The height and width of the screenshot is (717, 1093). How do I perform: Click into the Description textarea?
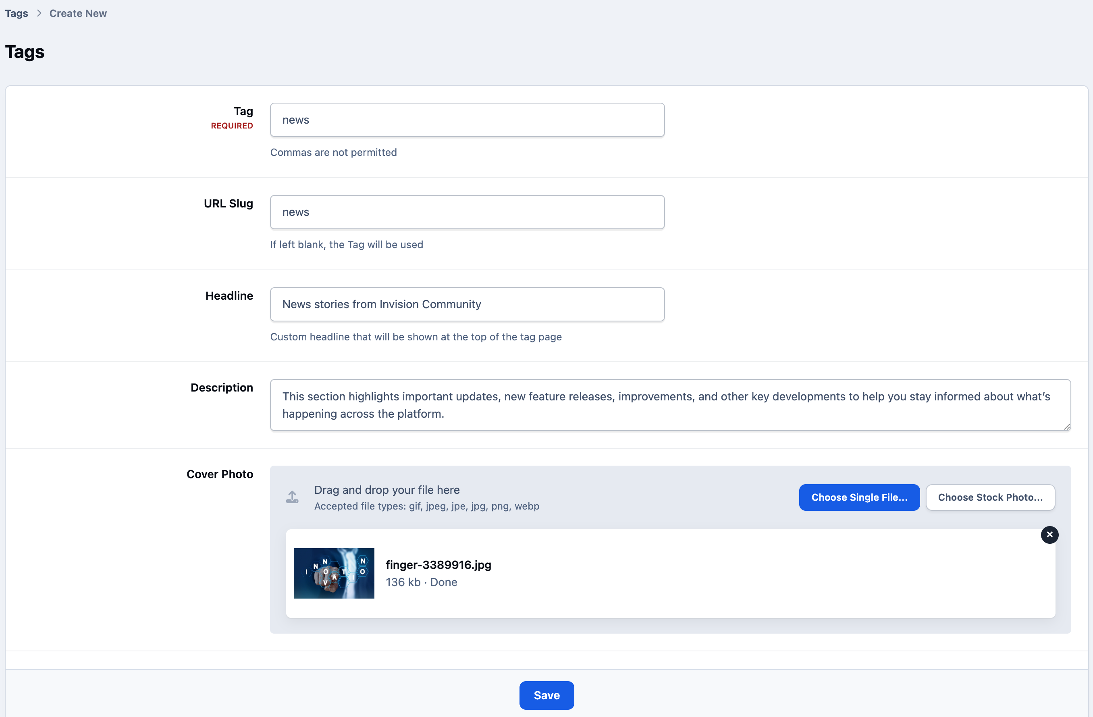point(670,405)
